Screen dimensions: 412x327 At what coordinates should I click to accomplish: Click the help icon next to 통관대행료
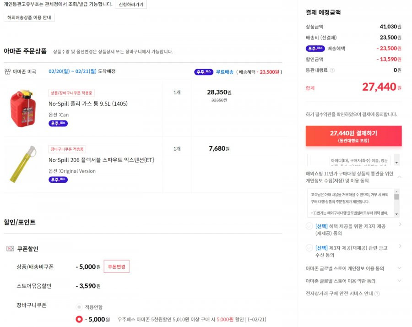pos(332,70)
